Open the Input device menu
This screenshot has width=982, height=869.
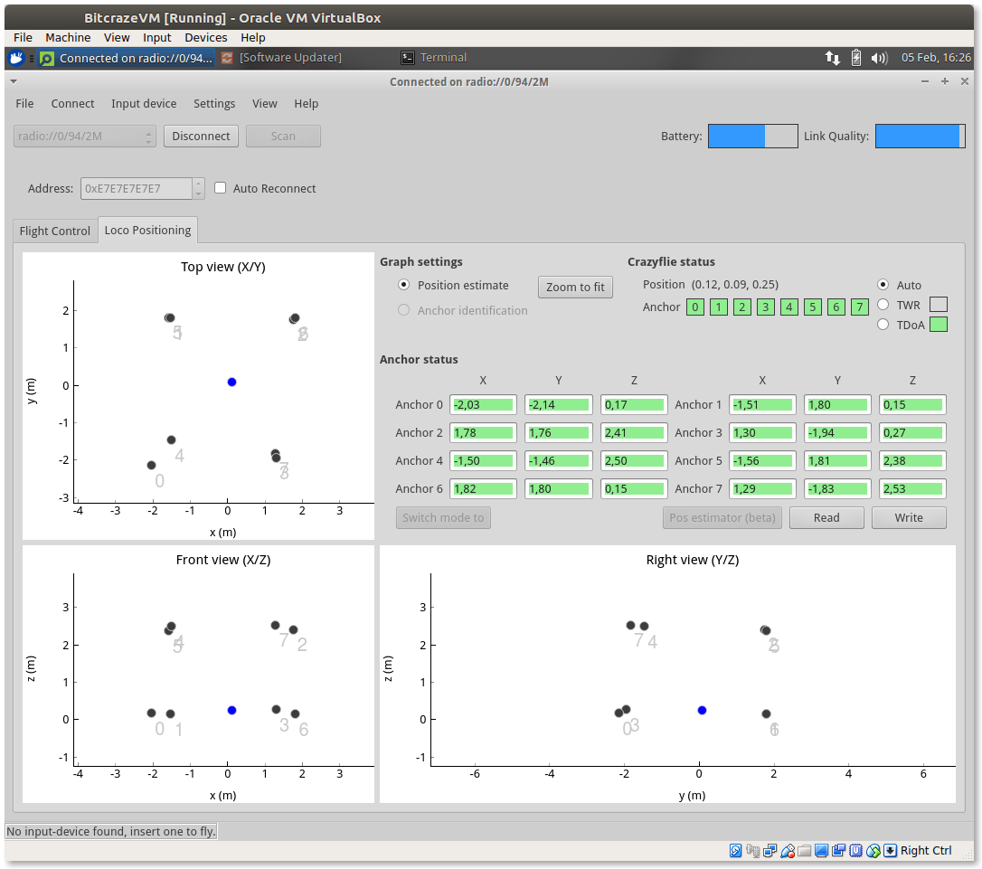(144, 103)
